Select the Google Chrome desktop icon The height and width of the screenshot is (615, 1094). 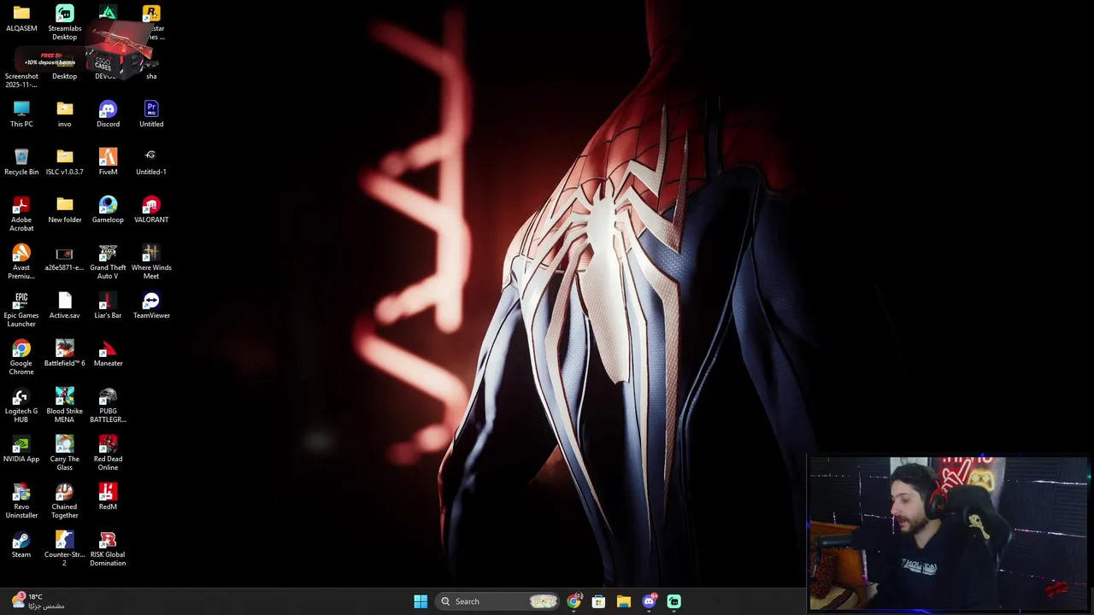click(x=21, y=357)
